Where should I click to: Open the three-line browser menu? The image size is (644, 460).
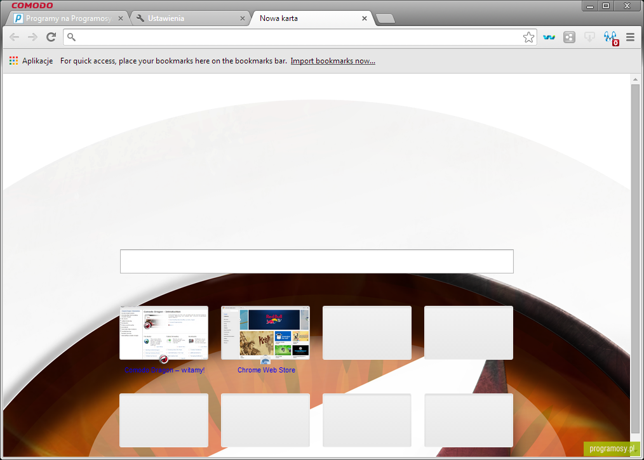631,37
